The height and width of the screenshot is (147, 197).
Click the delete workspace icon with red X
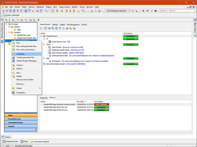(x=136, y=11)
